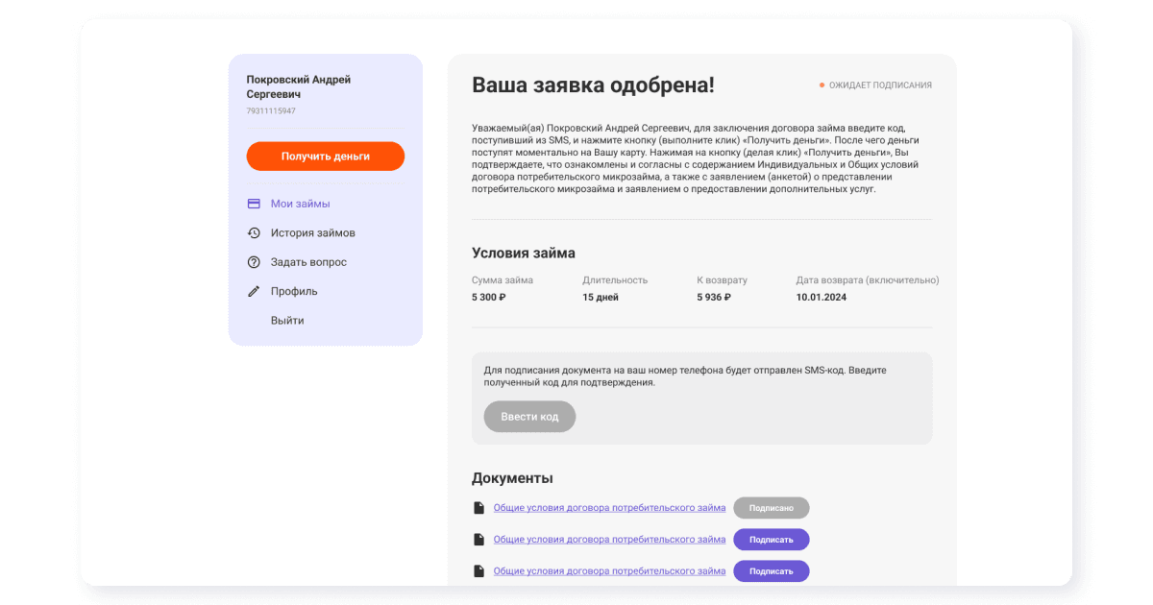Click Выйти to log out
Viewport: 1153px width, 605px height.
coord(285,320)
